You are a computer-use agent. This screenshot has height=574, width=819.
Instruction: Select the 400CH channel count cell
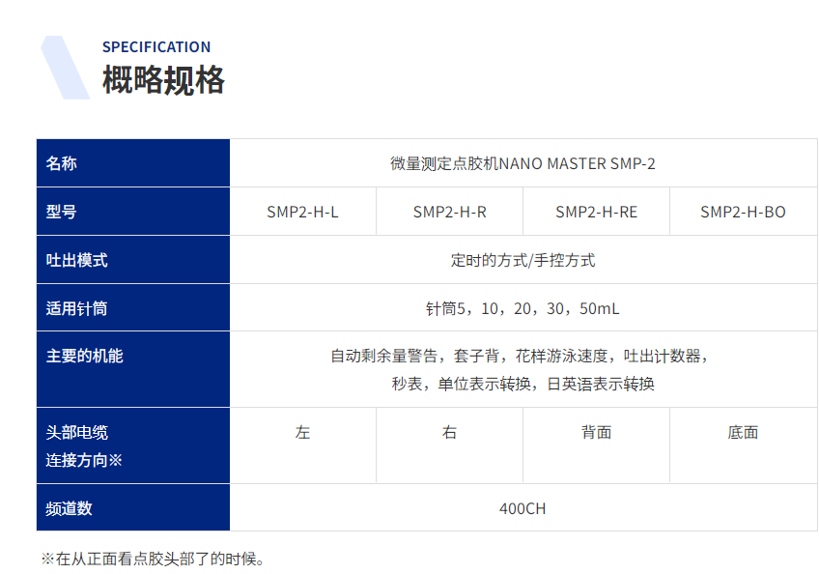pyautogui.click(x=522, y=508)
